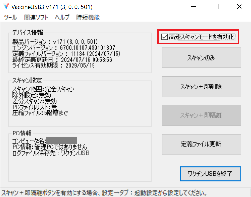This screenshot has height=197, width=251.
Task: Click the コンピュータ名 label
Action: coord(29,141)
